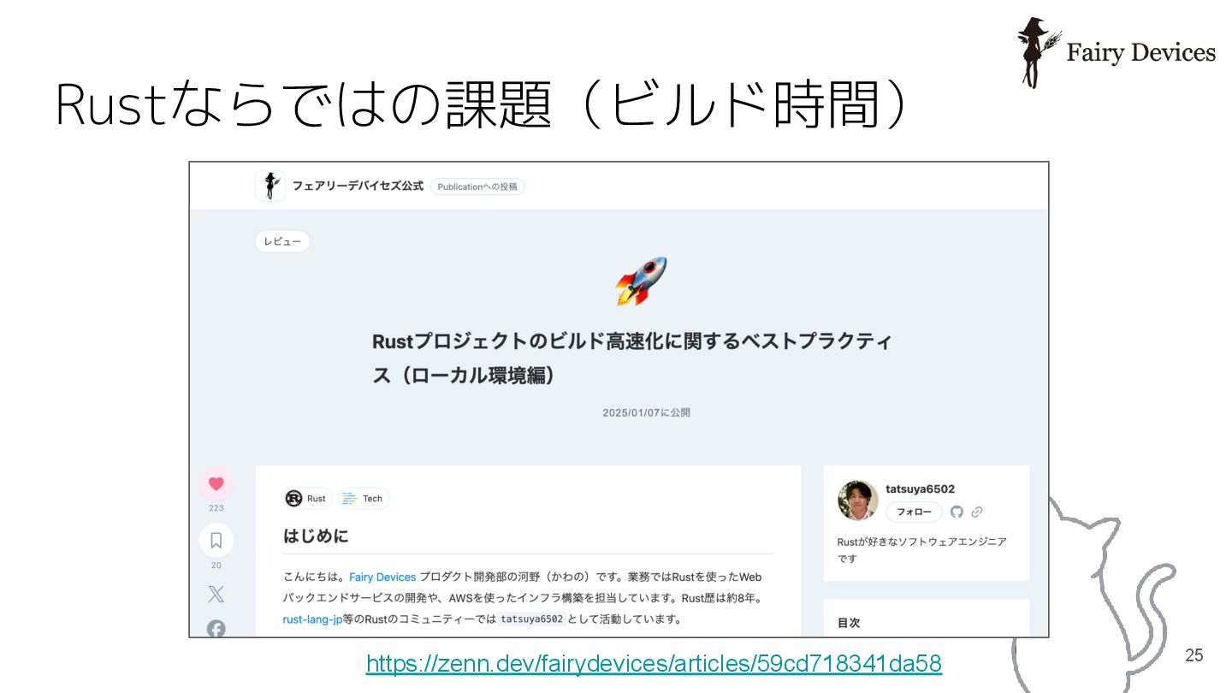1232x693 pixels.
Task: Click the レビュー badge
Action: (282, 241)
